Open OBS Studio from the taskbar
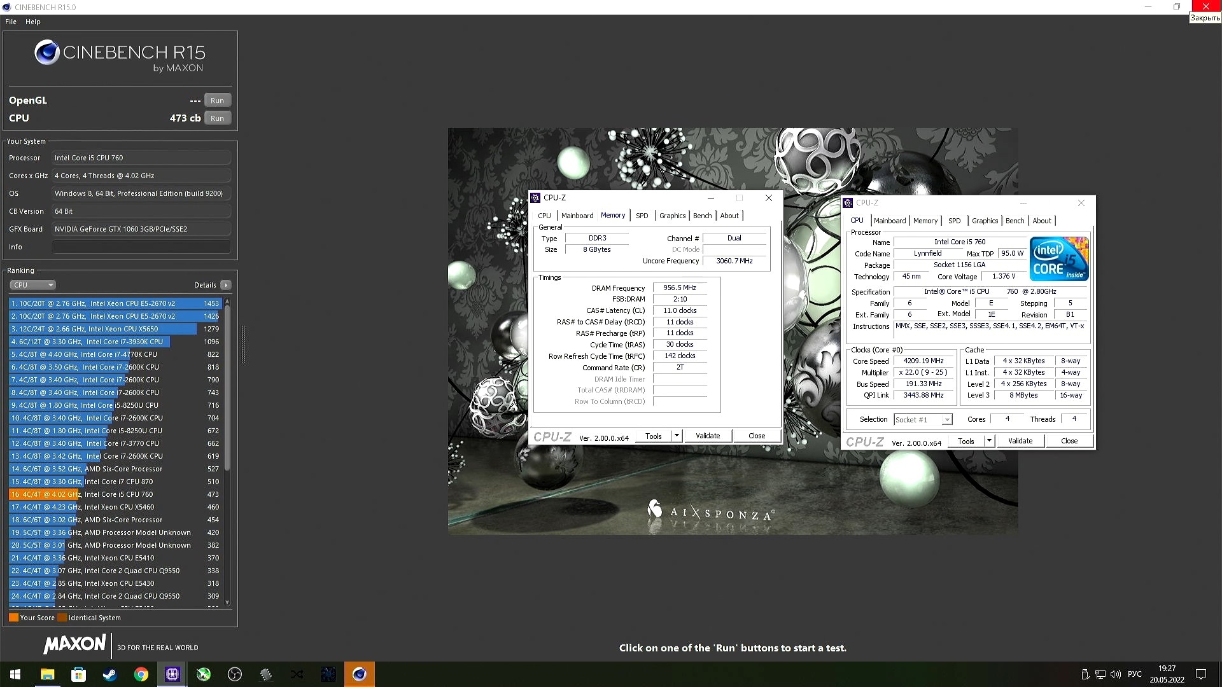Viewport: 1222px width, 687px height. click(234, 674)
